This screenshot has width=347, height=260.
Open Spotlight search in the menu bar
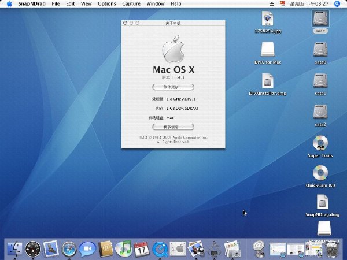337,4
